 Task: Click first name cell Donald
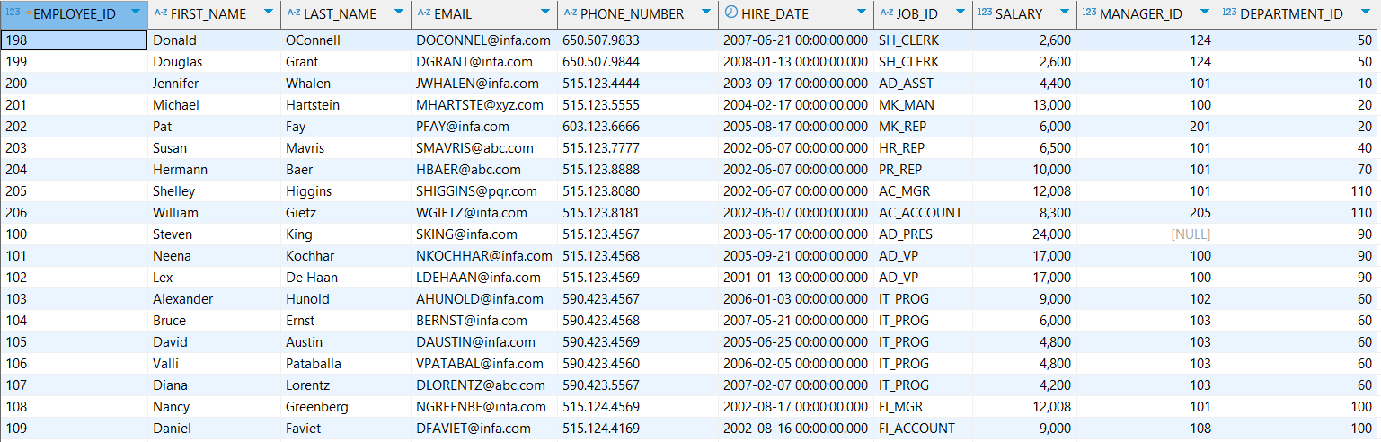coord(214,40)
